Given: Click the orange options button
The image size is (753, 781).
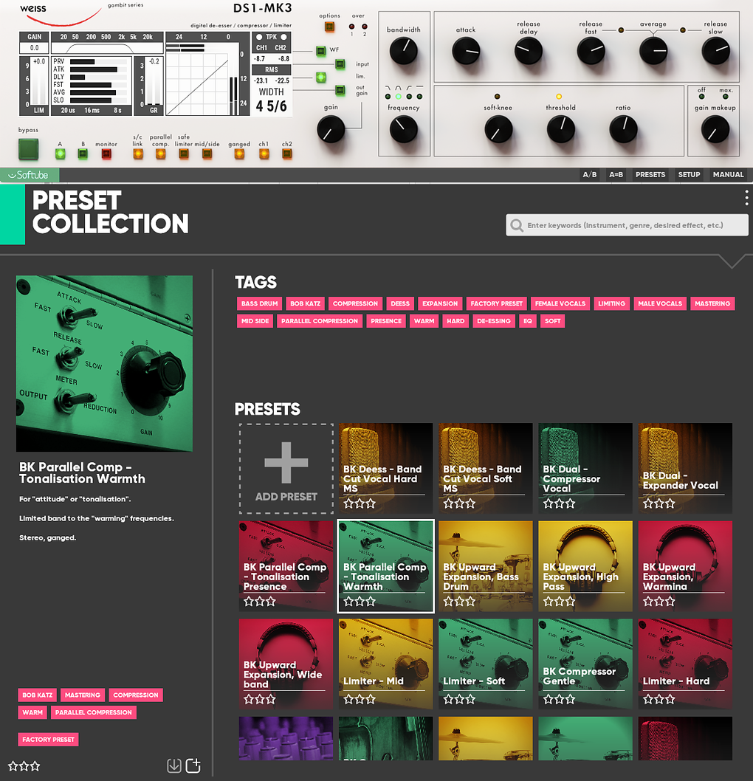Looking at the screenshot, I should 329,27.
